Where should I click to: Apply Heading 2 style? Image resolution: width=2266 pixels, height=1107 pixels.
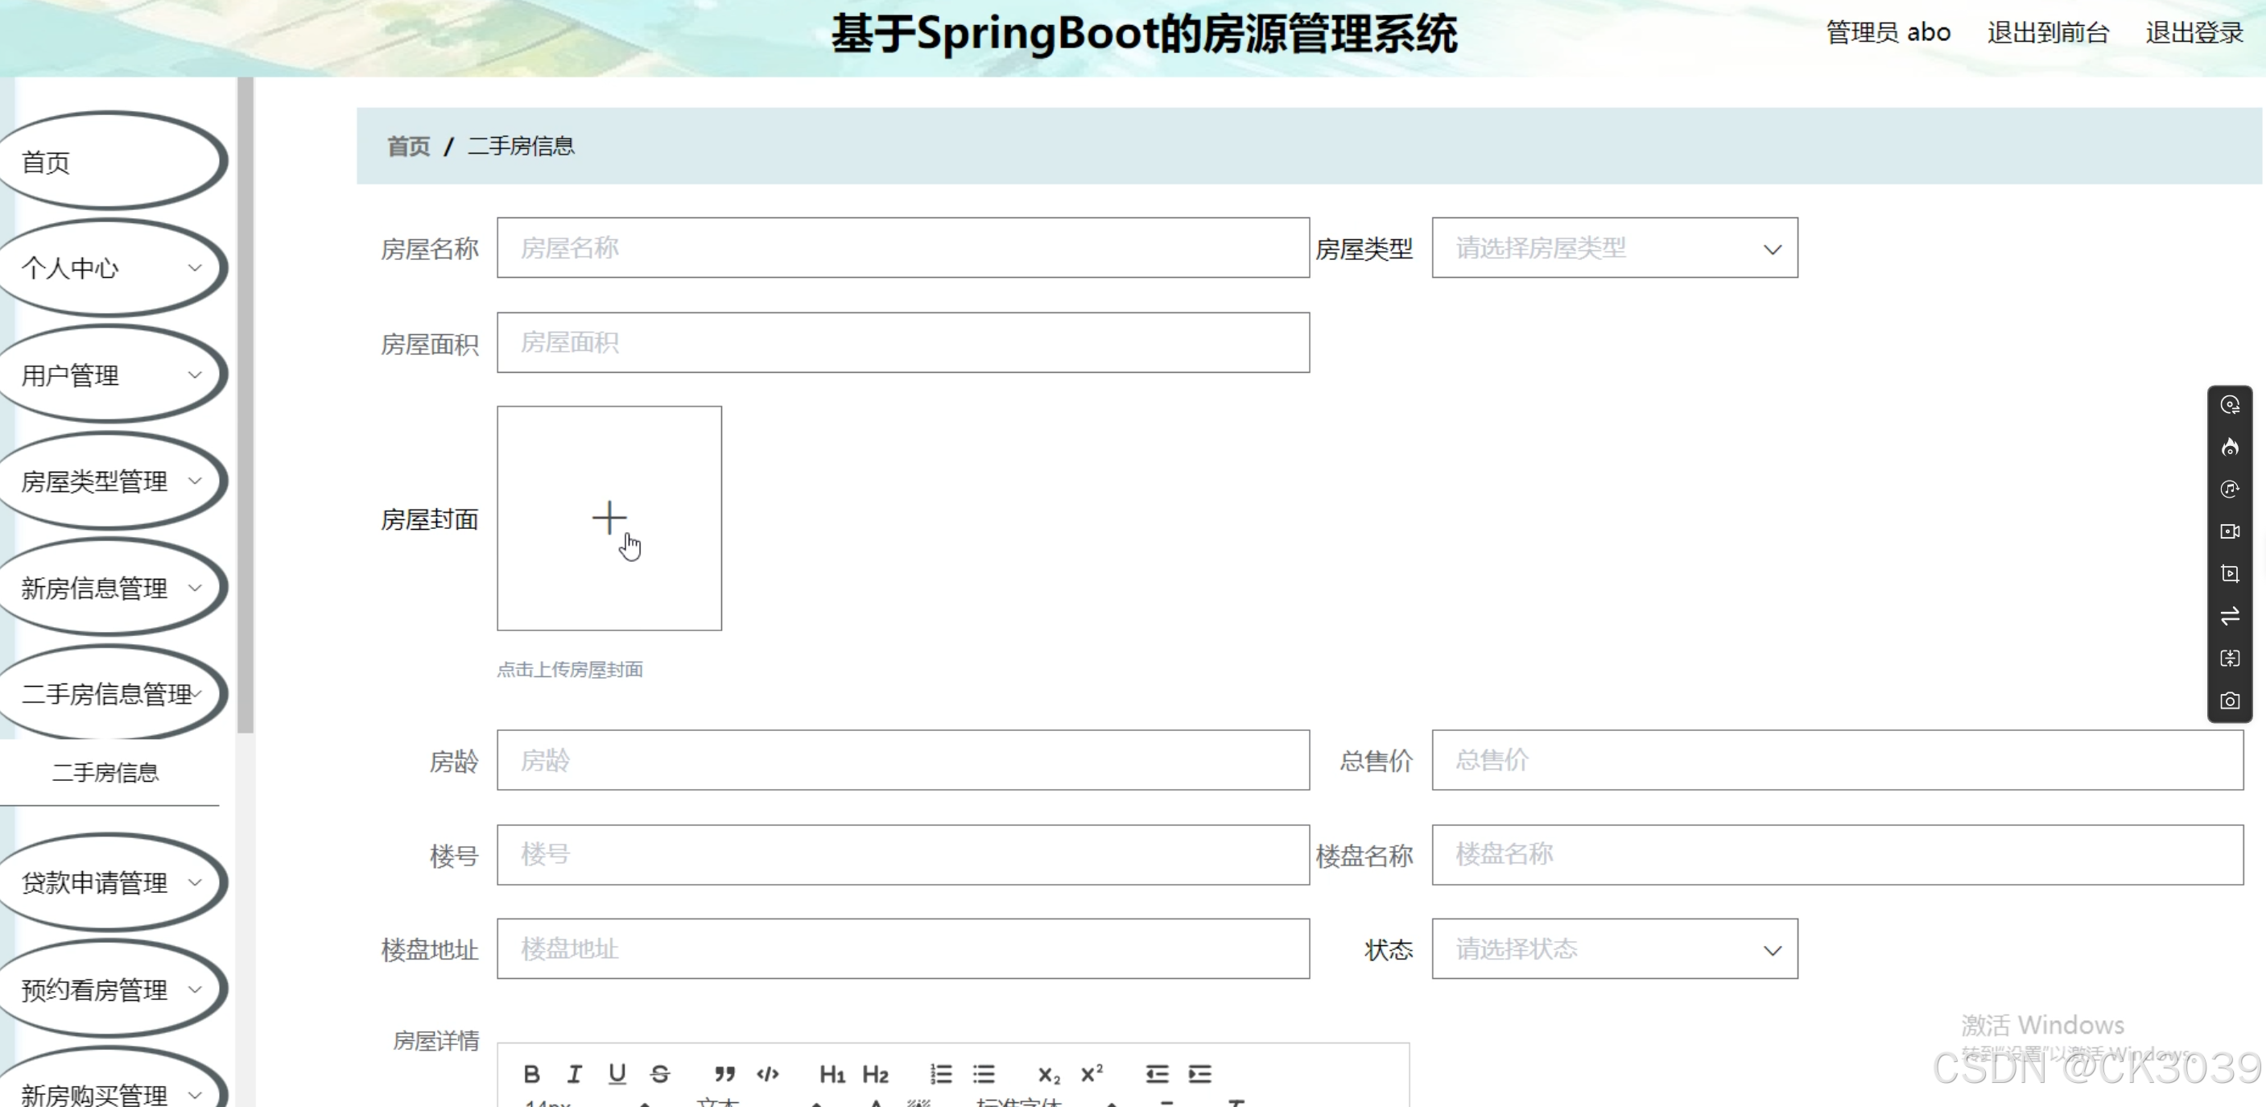pos(875,1073)
